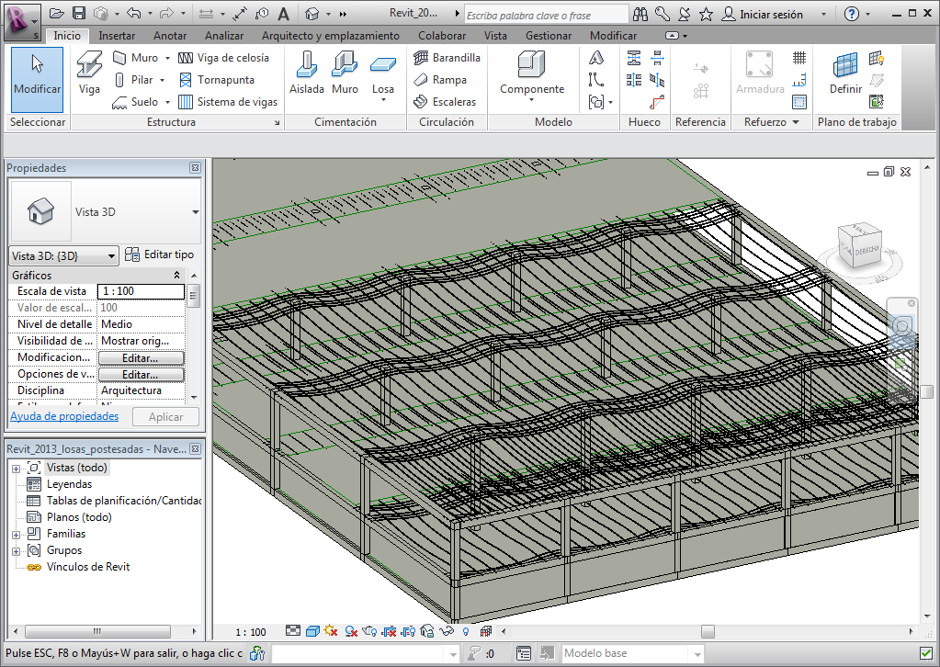The height and width of the screenshot is (667, 940).
Task: Open the Componente model tool
Action: coord(532,73)
